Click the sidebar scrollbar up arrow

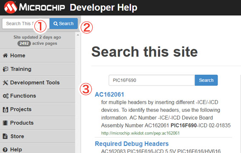click(78, 35)
